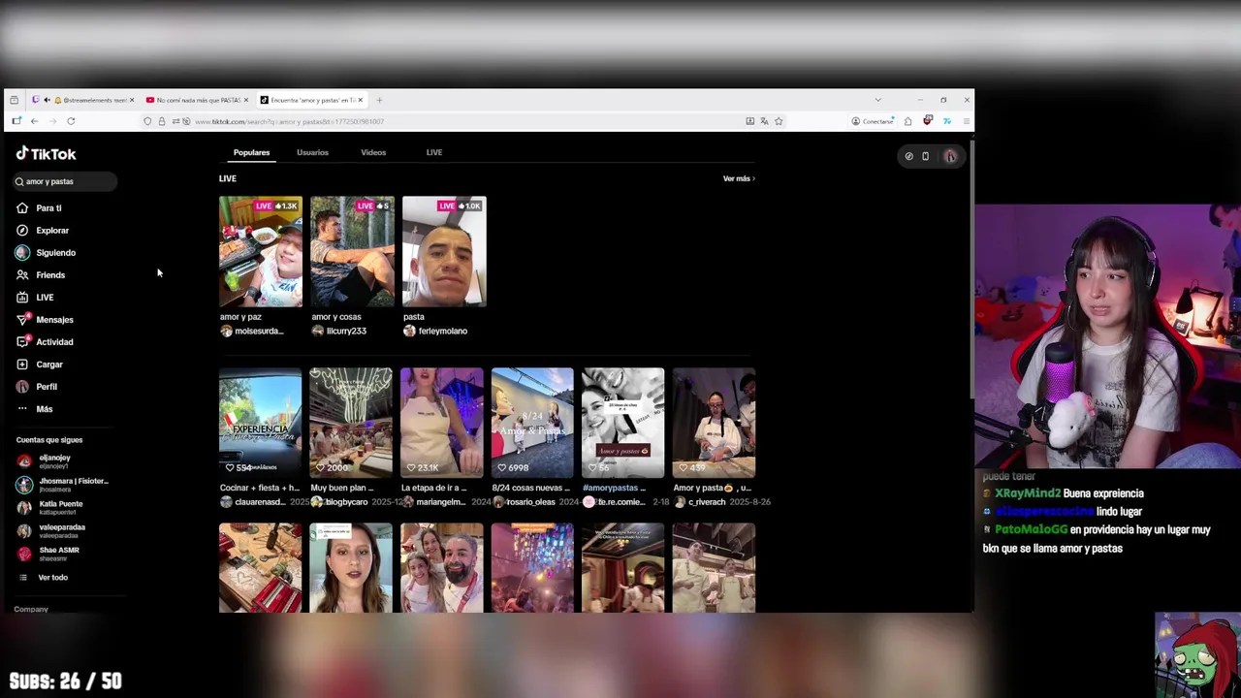1241x698 pixels.
Task: Open the Actividad notifications
Action: coord(45,342)
